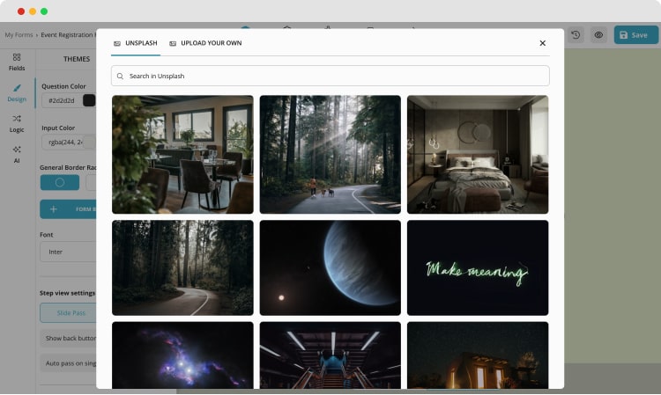Select the staircase with ceiling lights photo
Screen dimensions: 661x395
[x=330, y=355]
